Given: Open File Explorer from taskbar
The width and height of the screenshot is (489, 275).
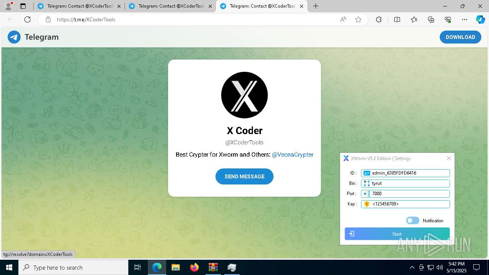Looking at the screenshot, I should click(175, 267).
